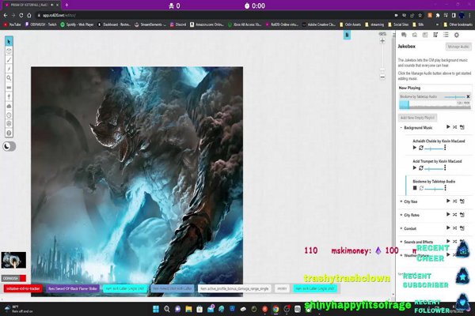Open the page toolbar blue tab
This screenshot has height=316, width=475.
[347, 35]
